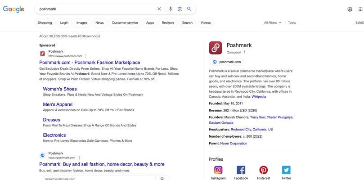The height and width of the screenshot is (180, 364).
Task: Clear the search box with X icon
Action: 159,9
